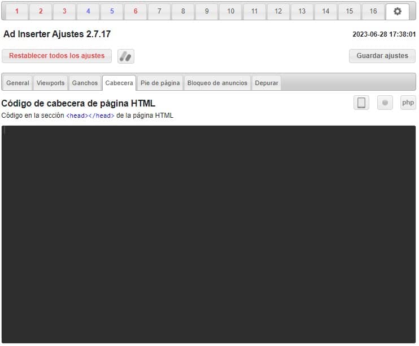This screenshot has height=346, width=419.
Task: Open the Bloqueo de anuncios tab
Action: tap(217, 83)
